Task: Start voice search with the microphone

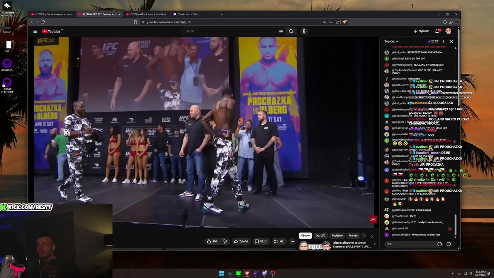Action: pos(304,31)
